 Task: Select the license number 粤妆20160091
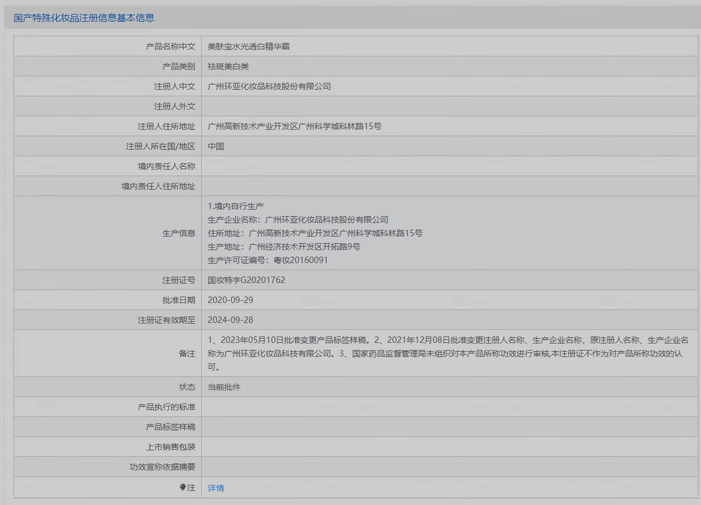[x=300, y=260]
